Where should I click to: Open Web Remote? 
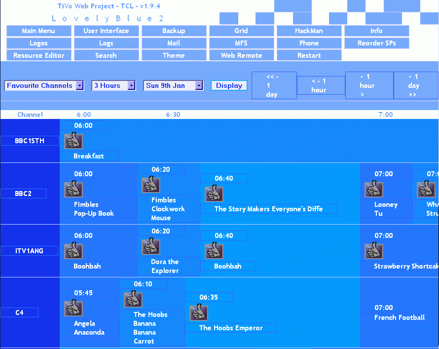(x=241, y=55)
